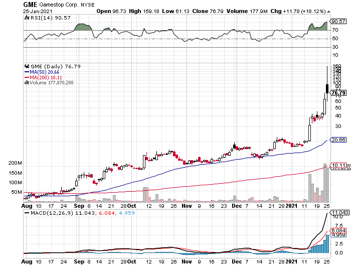The height and width of the screenshot is (266, 351).
Task: Click the Volume 177,870,288 legend text
Action: (x=52, y=82)
